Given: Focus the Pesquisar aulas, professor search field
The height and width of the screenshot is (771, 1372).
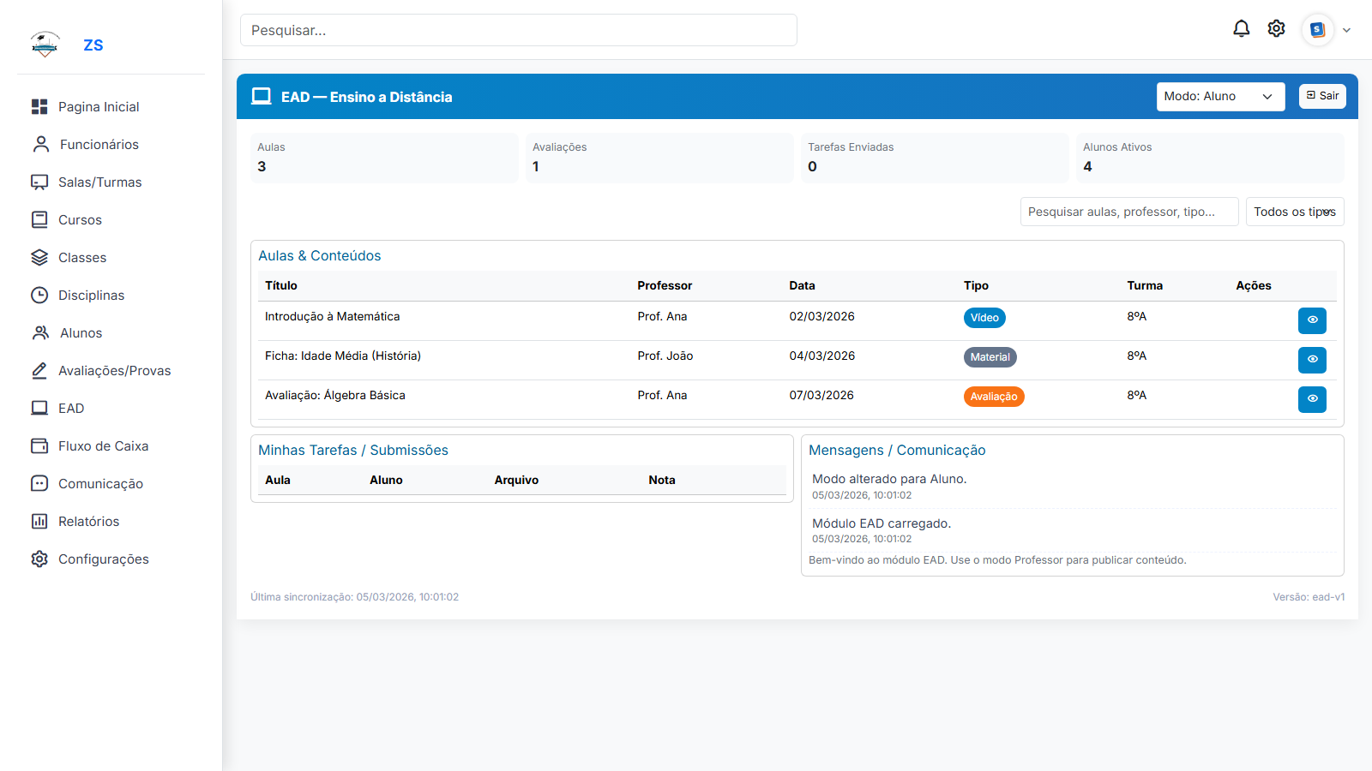Looking at the screenshot, I should (x=1128, y=212).
